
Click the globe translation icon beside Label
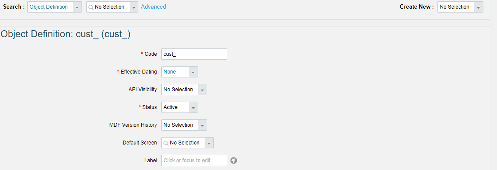pyautogui.click(x=234, y=160)
